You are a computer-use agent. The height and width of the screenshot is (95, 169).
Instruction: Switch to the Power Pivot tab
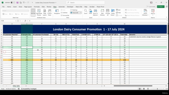coord(100,7)
